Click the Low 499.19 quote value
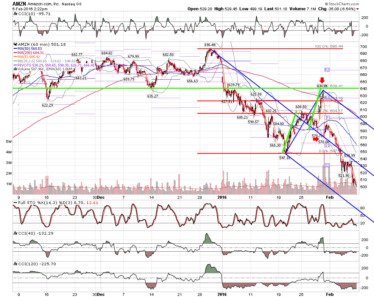374x297 pixels. pos(251,9)
